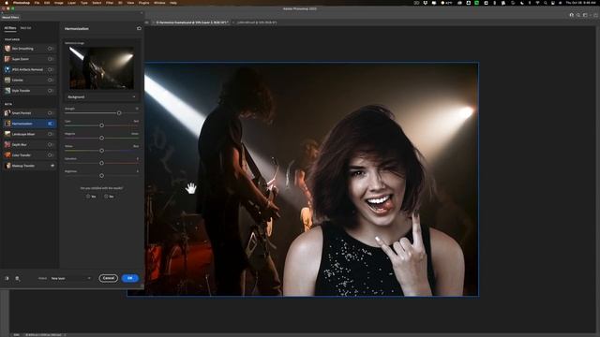Click the Cancel button
The width and height of the screenshot is (600, 337).
(x=109, y=278)
